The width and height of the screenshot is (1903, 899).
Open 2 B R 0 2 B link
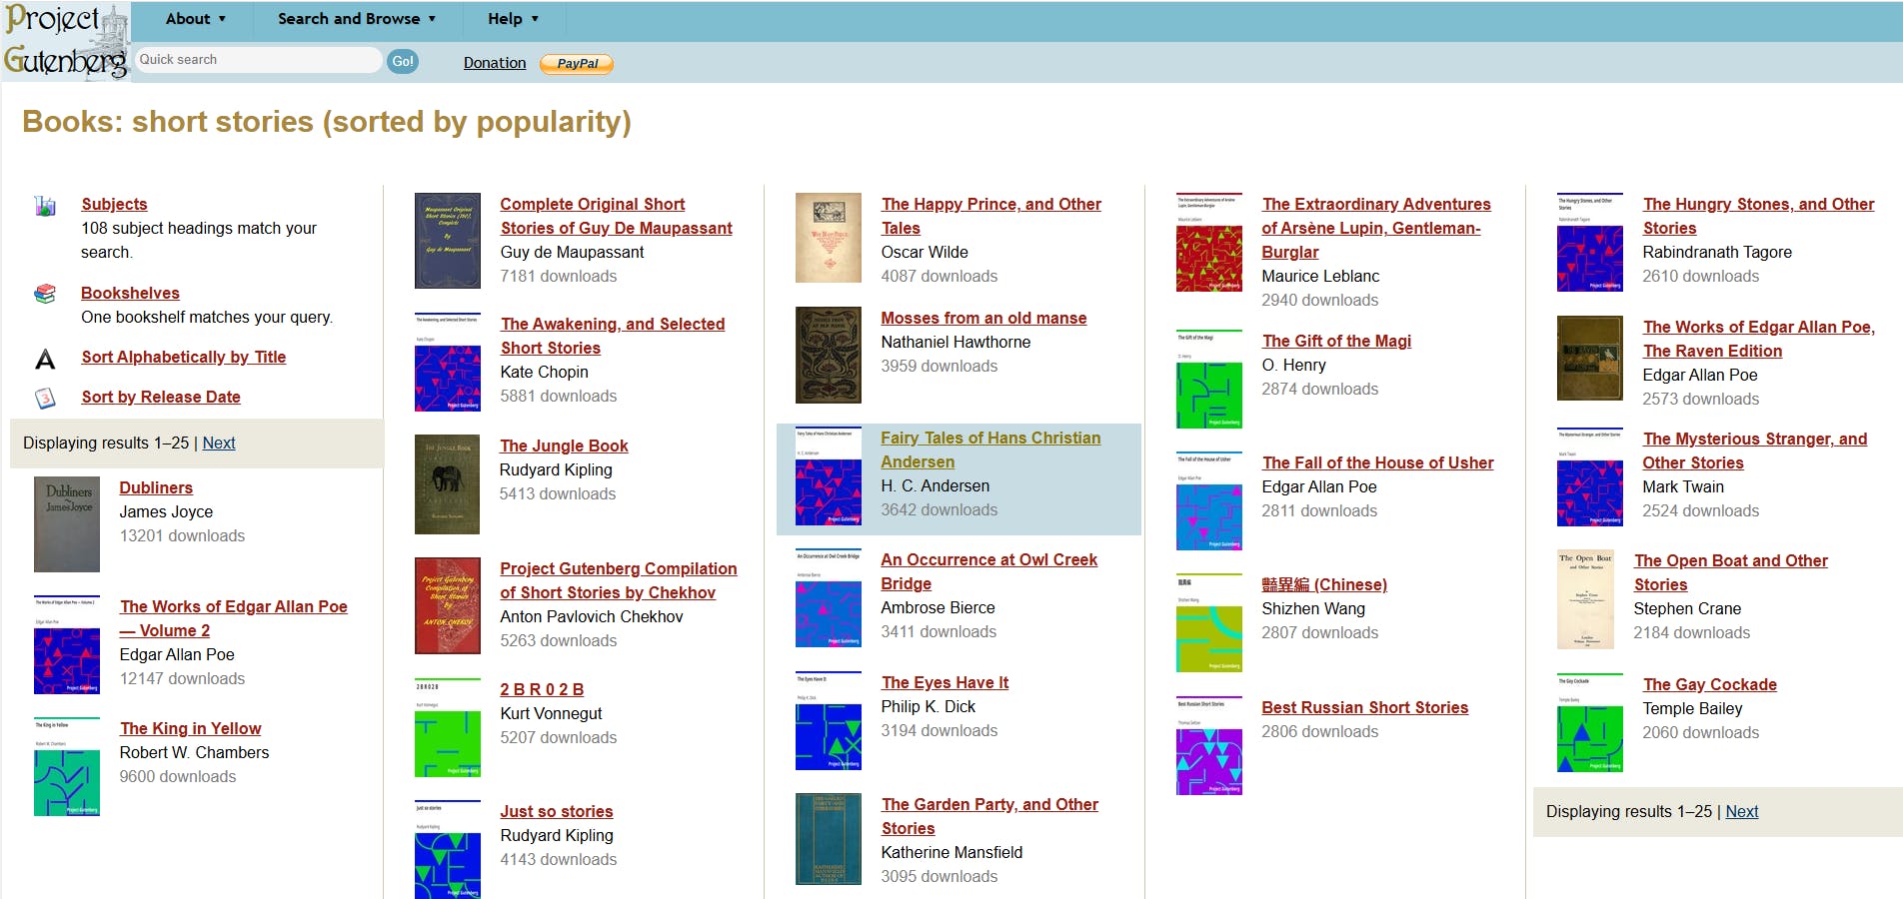[542, 689]
